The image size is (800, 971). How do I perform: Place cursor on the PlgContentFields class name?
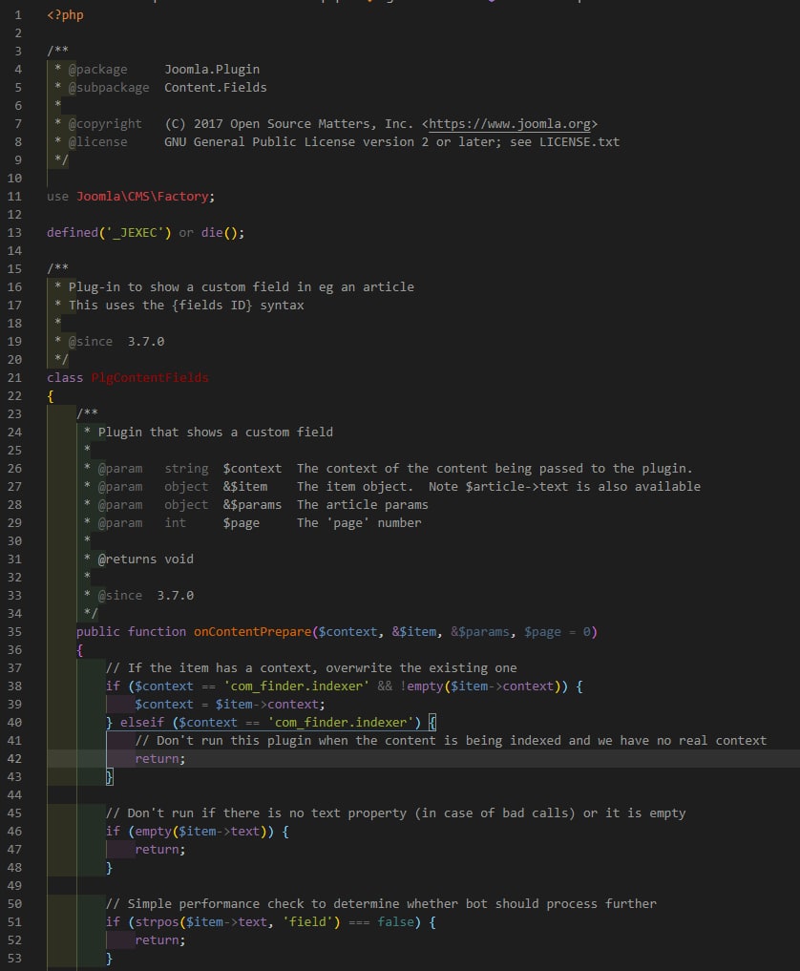coord(150,378)
